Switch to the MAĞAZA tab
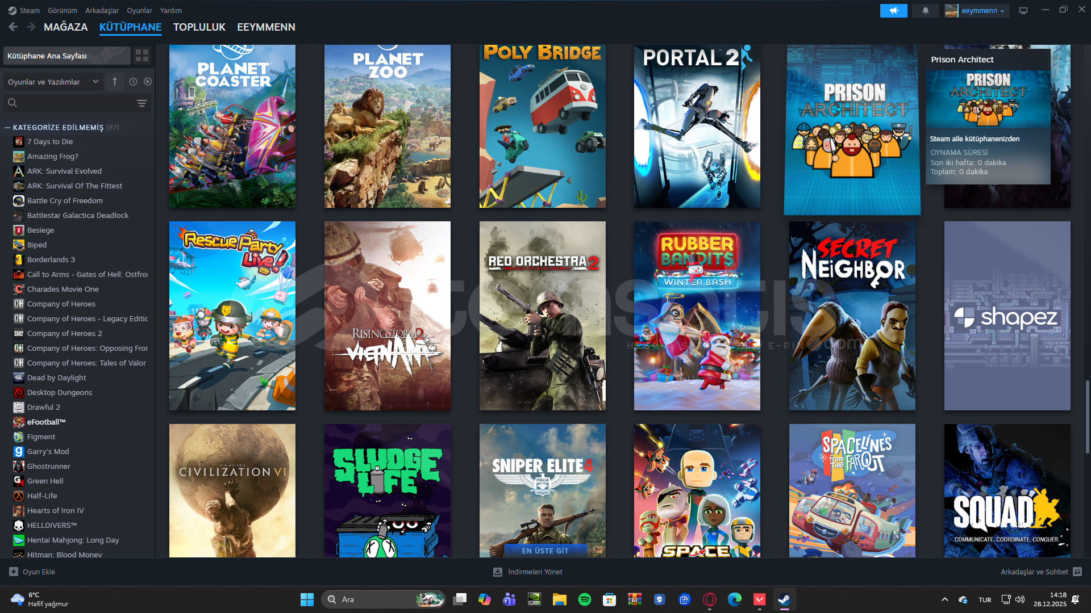1091x613 pixels. 65,27
